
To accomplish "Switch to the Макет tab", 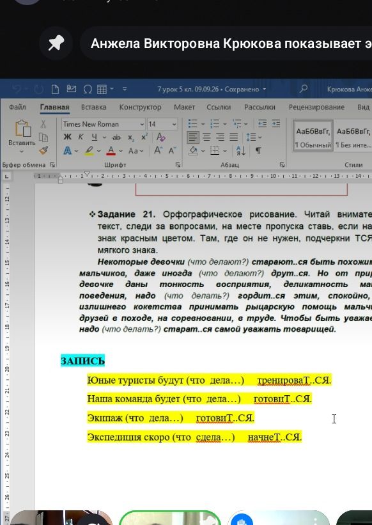I will coord(184,107).
